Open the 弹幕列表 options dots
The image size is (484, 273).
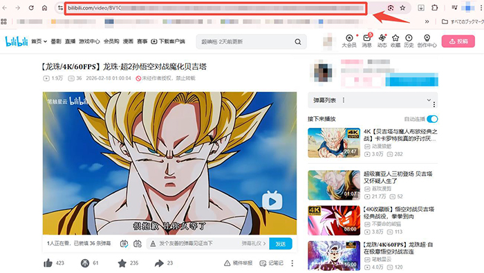[x=344, y=100]
